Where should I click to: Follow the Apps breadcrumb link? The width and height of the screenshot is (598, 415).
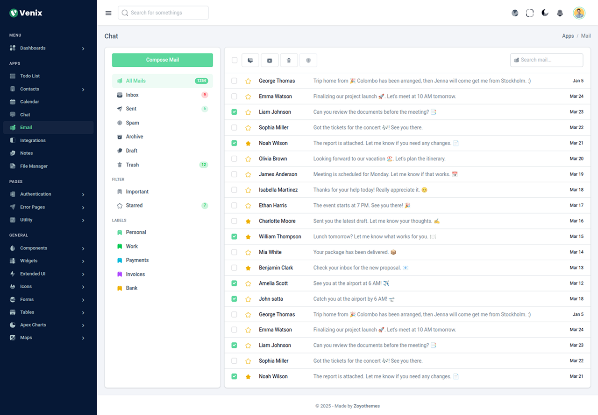click(568, 36)
